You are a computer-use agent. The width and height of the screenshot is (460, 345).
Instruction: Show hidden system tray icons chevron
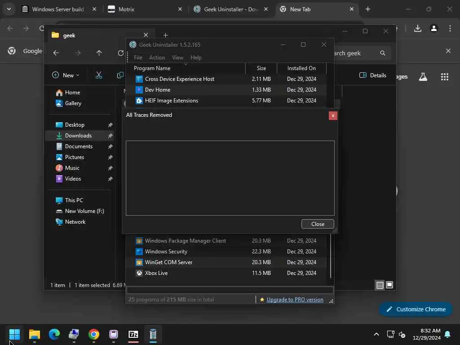(376, 334)
